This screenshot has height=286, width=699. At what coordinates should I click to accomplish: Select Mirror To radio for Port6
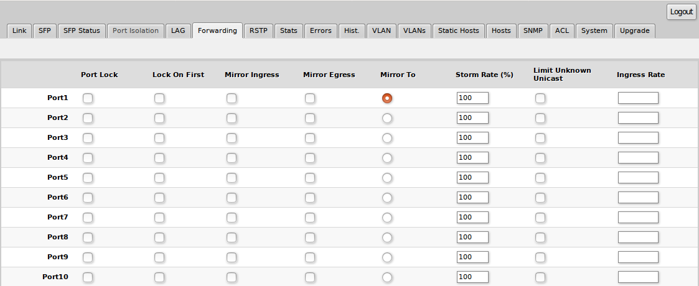(x=387, y=198)
